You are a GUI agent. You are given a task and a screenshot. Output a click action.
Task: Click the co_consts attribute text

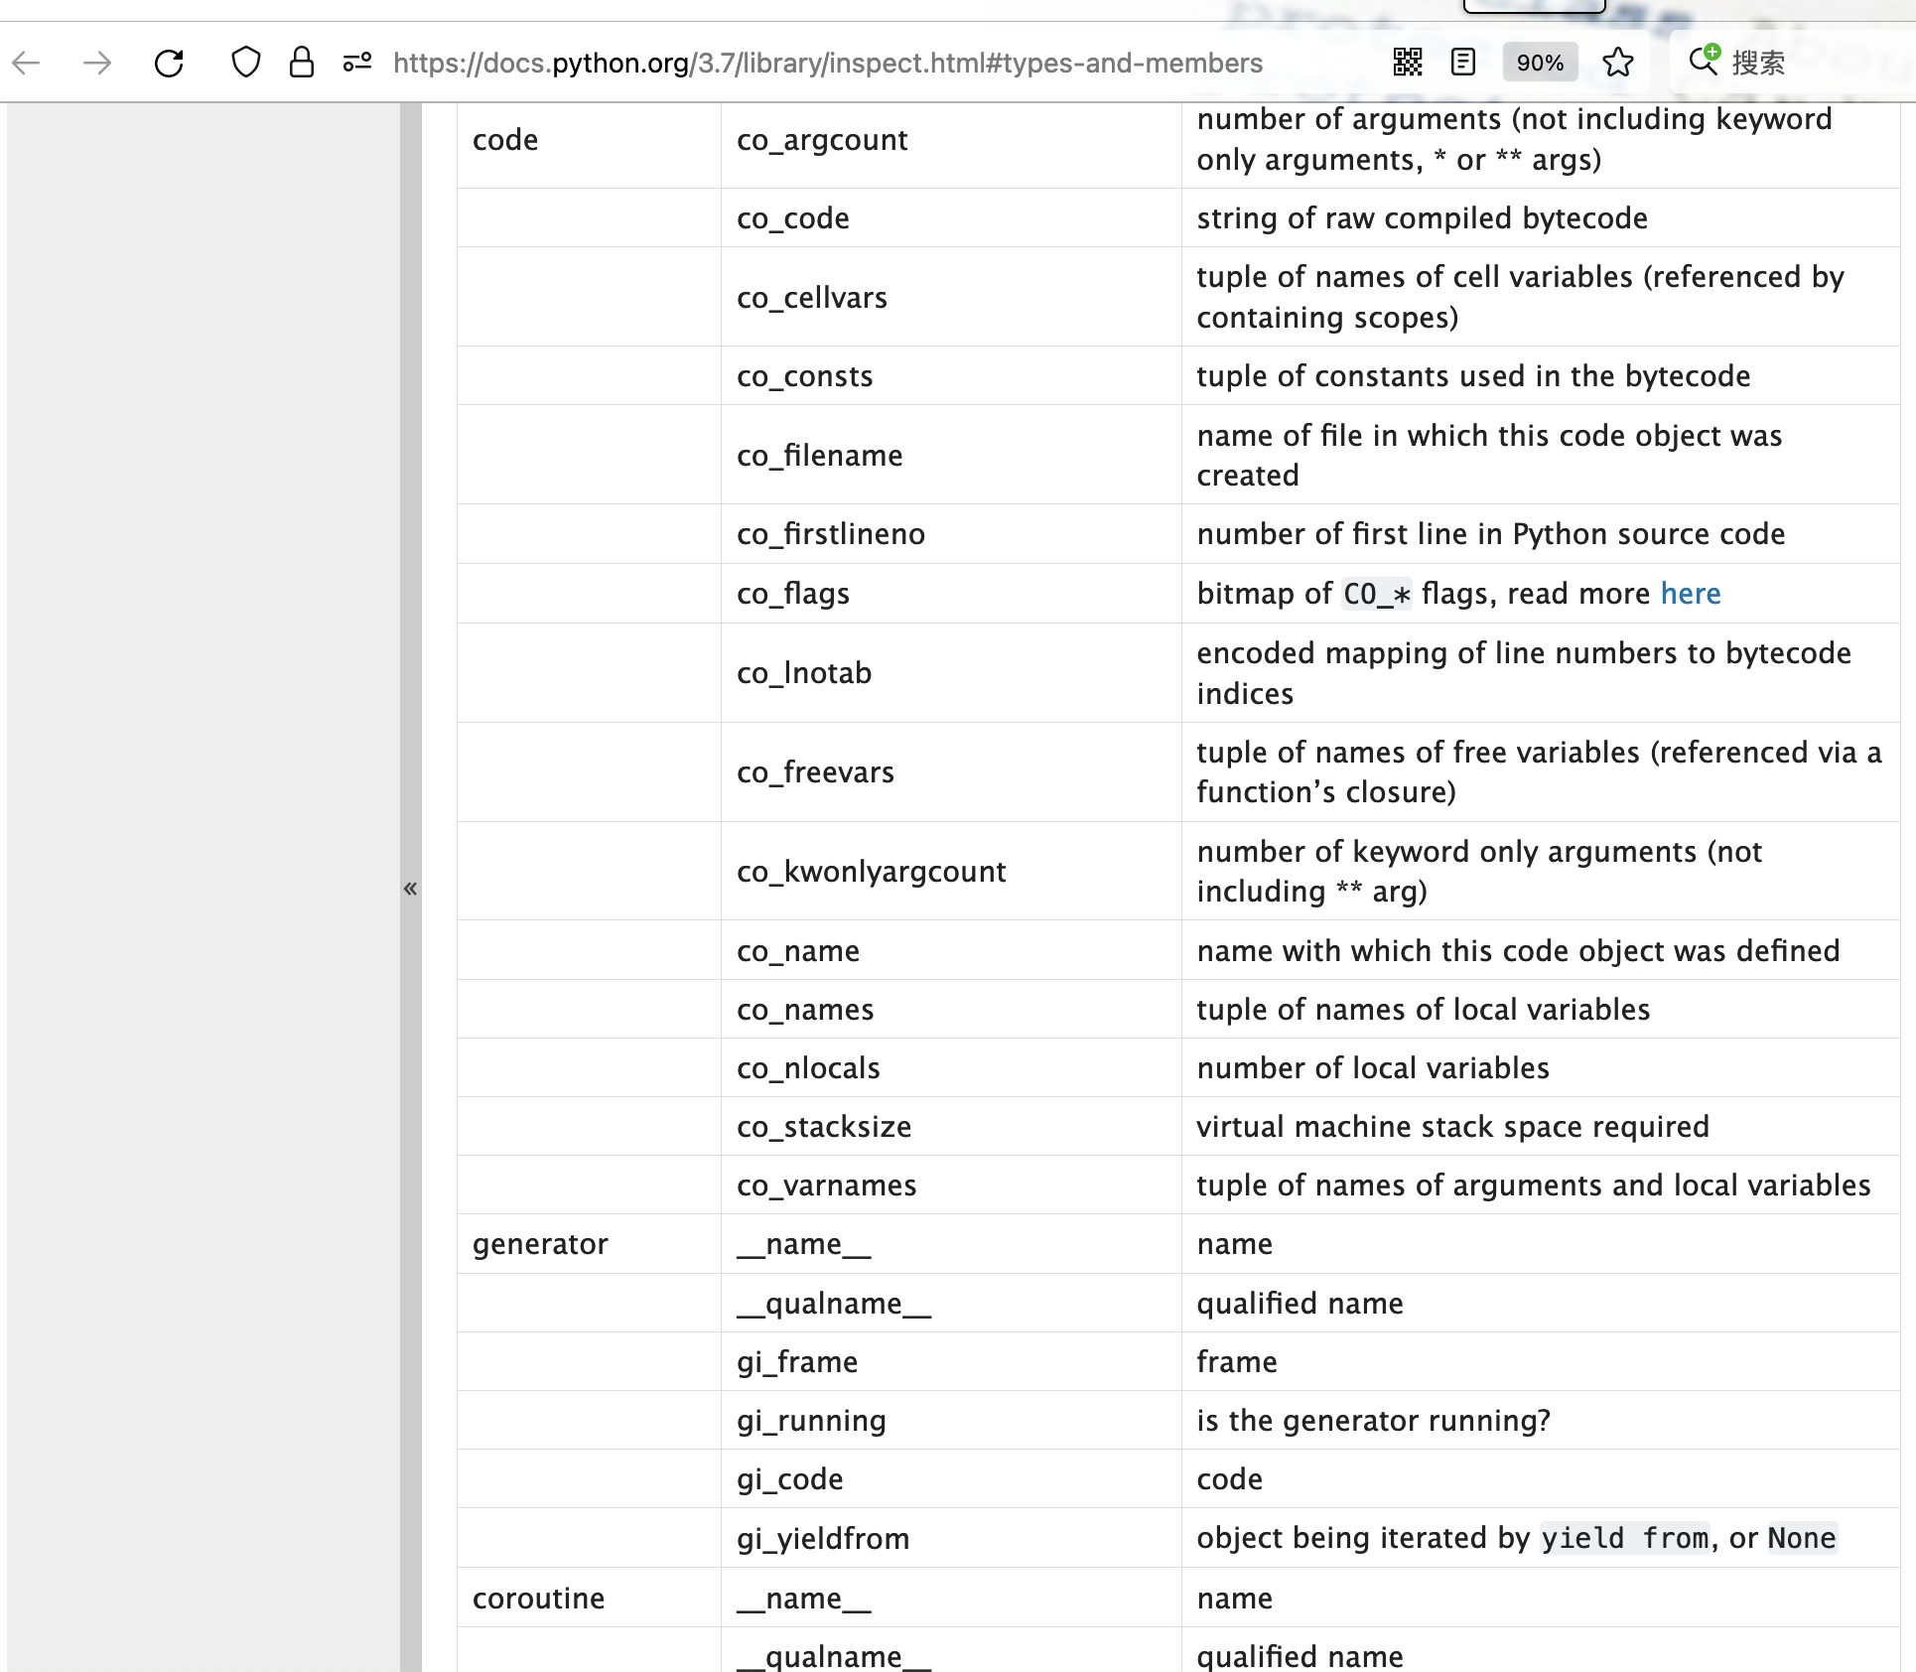[805, 376]
